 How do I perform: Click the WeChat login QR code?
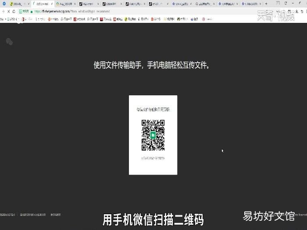pyautogui.click(x=153, y=135)
